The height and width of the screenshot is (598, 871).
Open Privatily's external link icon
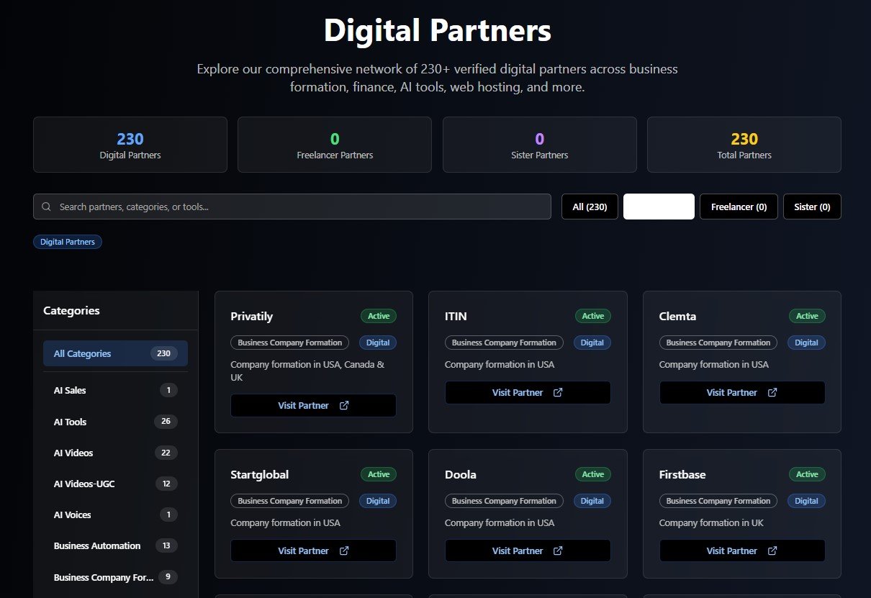click(344, 405)
